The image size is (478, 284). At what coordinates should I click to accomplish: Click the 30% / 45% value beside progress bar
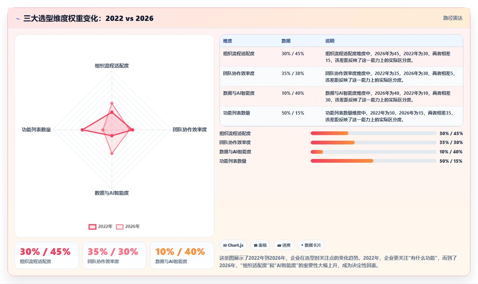click(x=451, y=133)
